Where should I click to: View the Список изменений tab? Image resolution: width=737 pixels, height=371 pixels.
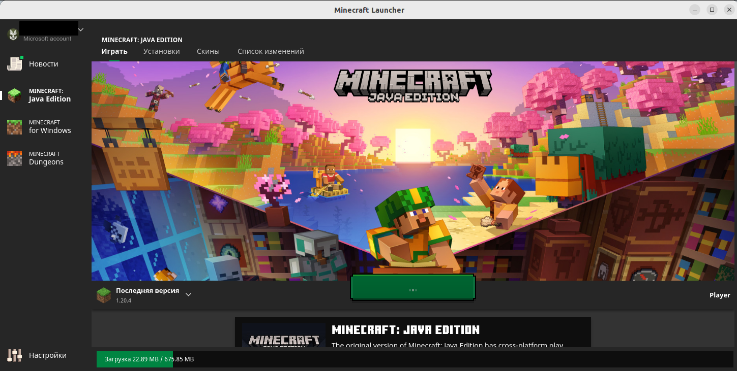271,51
